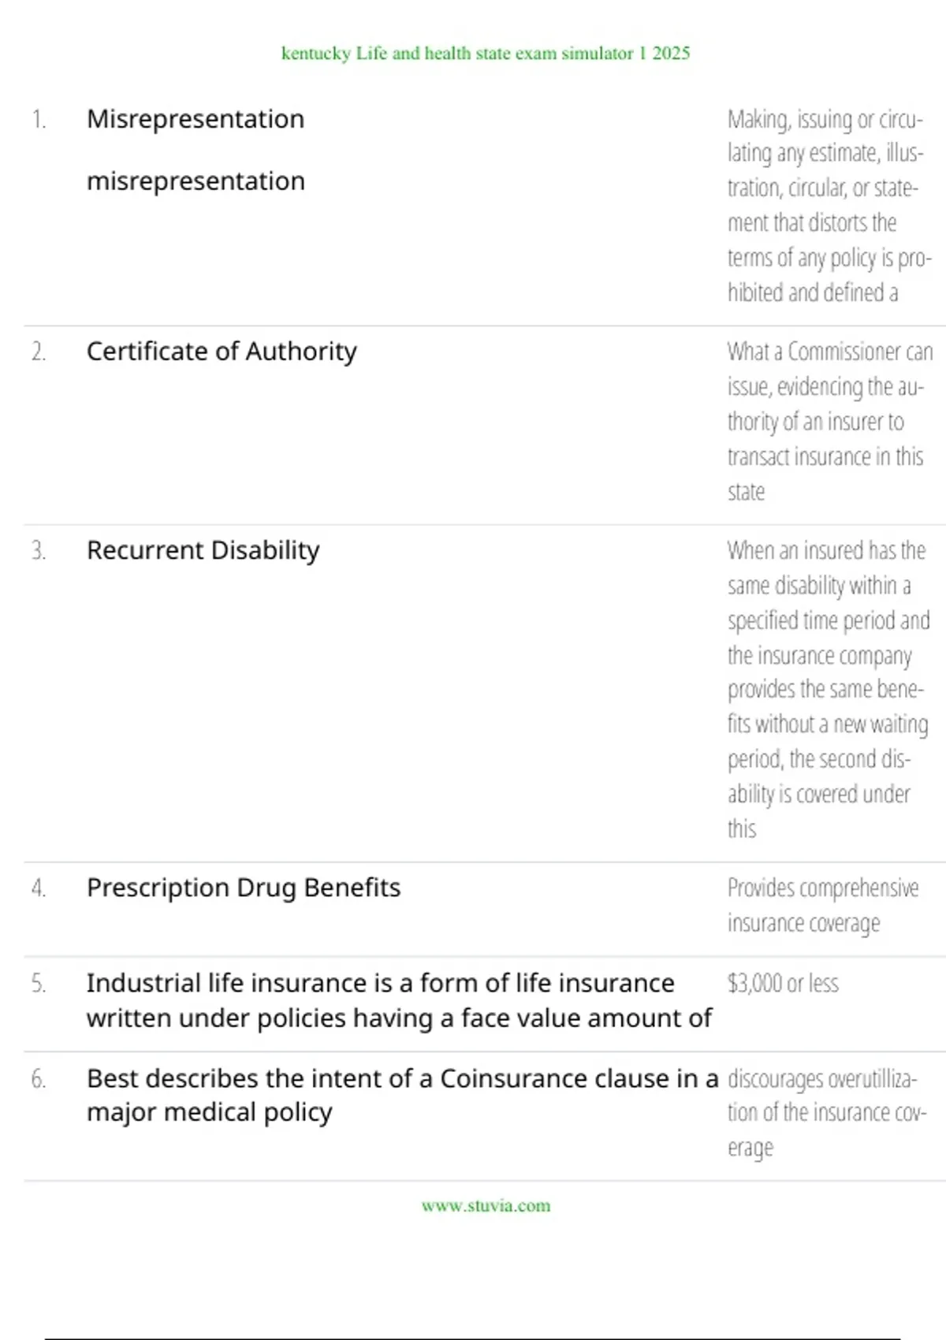Viewport: 946px width, 1340px height.
Task: Click 'Provides comprehensive insurance coverage' definition
Action: (x=822, y=905)
